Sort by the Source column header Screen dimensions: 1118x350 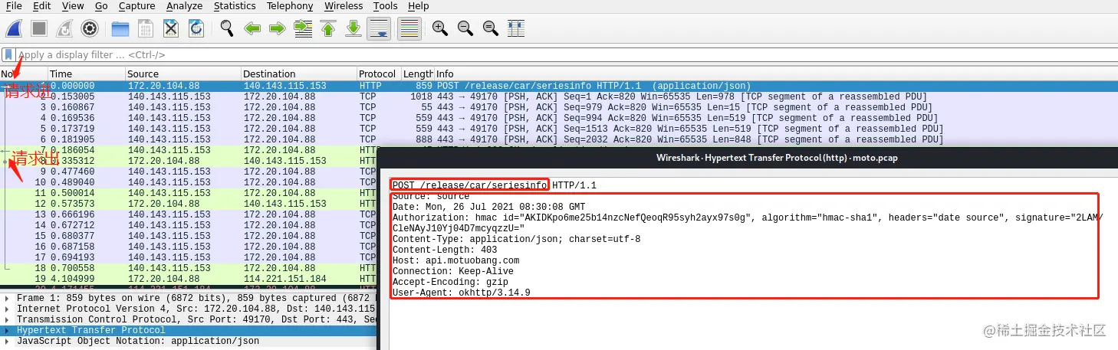(182, 74)
